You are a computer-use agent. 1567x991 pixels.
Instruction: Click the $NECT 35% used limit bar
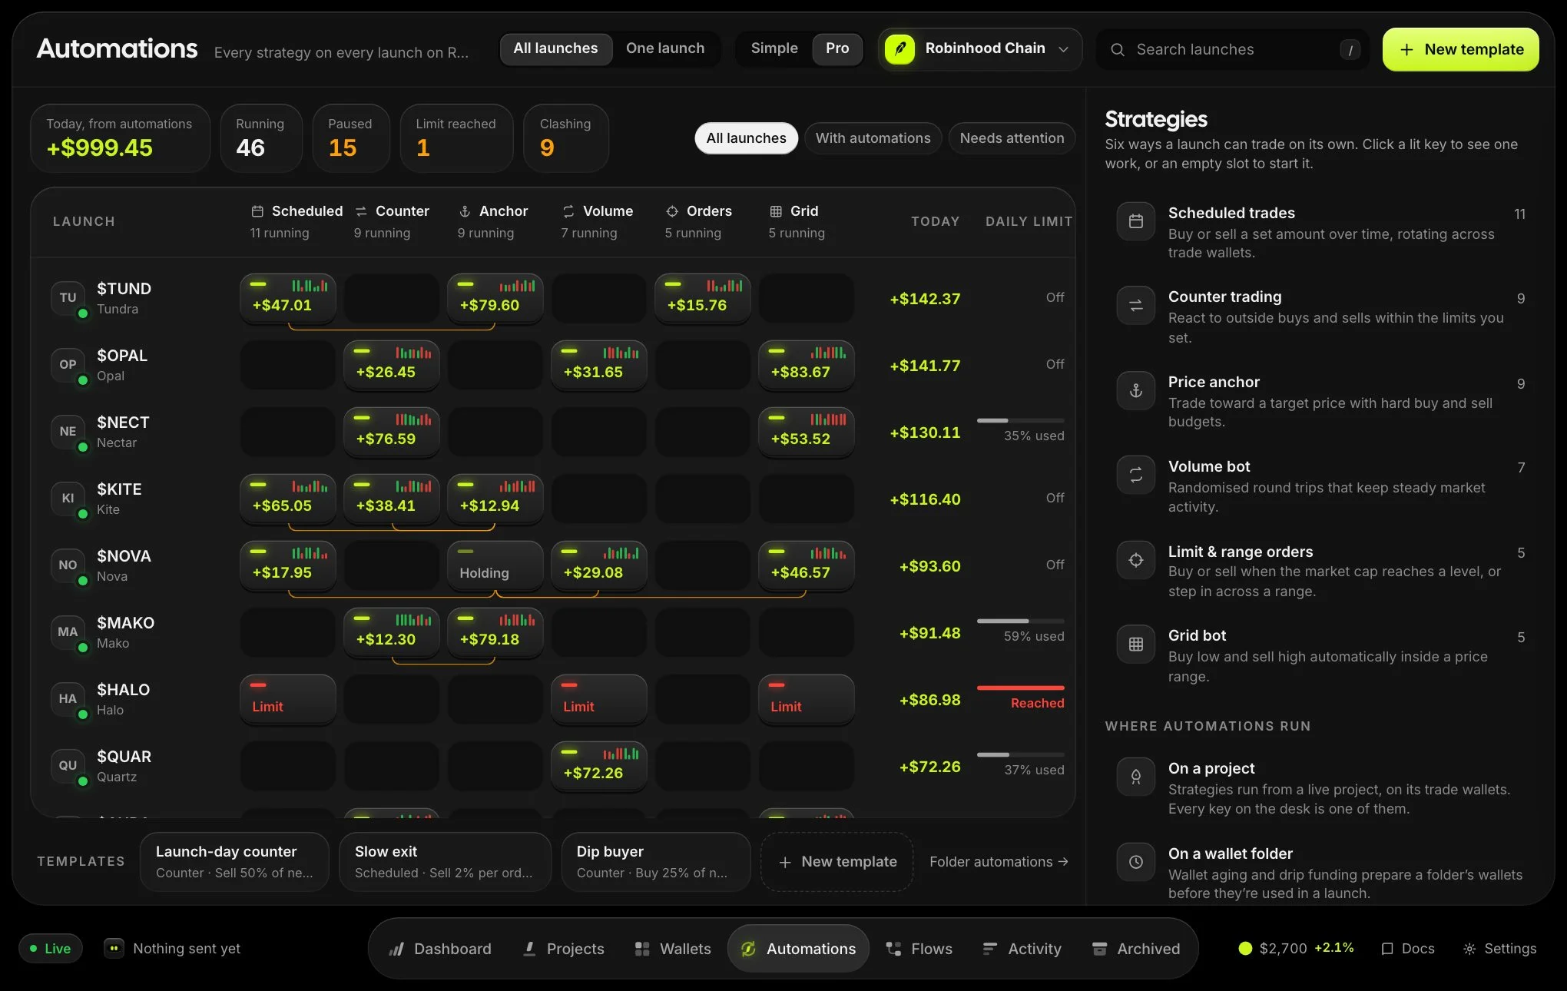coord(1020,421)
